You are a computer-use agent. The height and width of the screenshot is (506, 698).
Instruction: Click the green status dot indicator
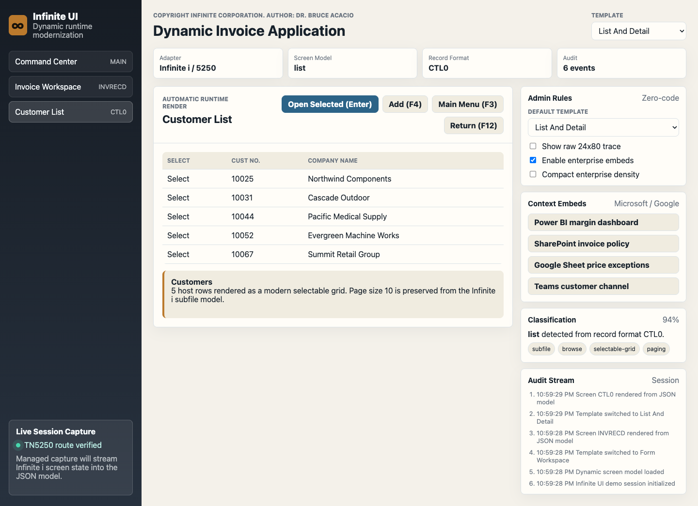[18, 445]
